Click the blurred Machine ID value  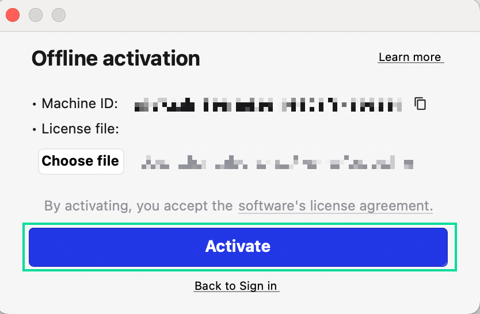[x=267, y=105]
